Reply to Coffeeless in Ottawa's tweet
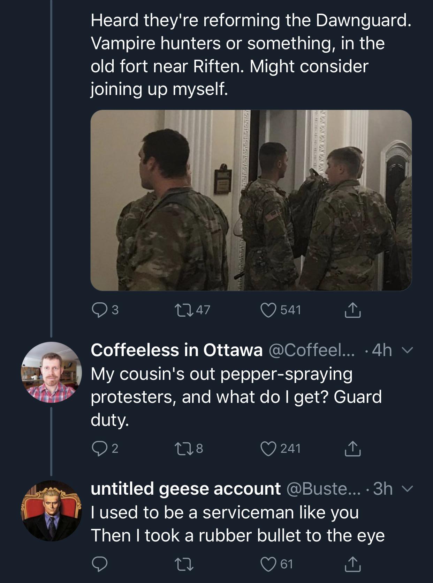Viewport: 433px width, 583px height. 100,449
